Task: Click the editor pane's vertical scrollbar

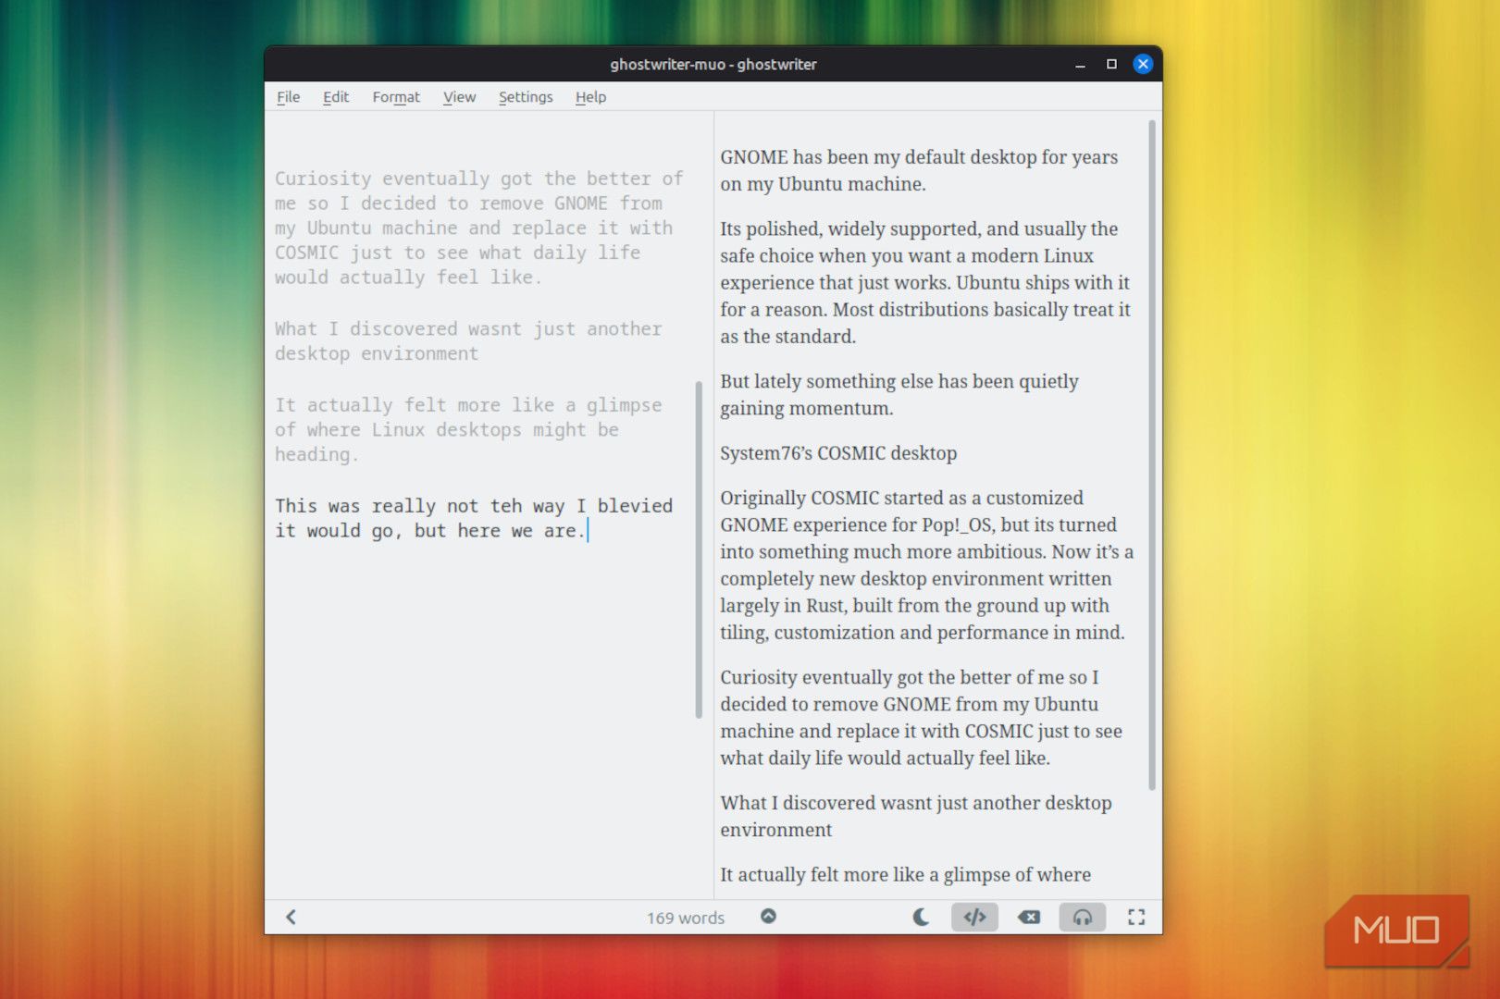Action: tap(699, 549)
